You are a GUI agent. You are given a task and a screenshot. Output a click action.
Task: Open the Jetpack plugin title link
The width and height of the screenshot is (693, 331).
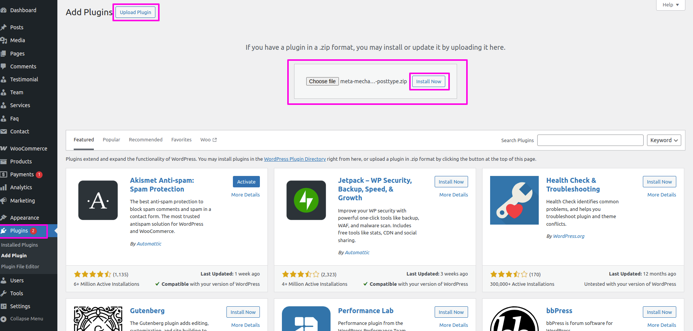click(x=375, y=189)
